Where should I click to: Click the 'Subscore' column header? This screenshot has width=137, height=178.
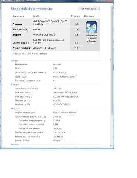pyautogui.click(x=76, y=16)
